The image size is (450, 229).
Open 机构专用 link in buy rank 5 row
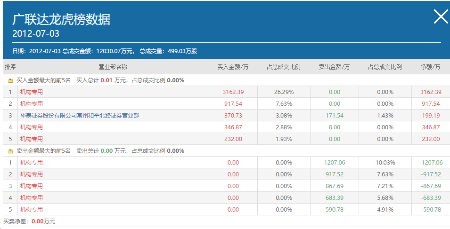(31, 139)
